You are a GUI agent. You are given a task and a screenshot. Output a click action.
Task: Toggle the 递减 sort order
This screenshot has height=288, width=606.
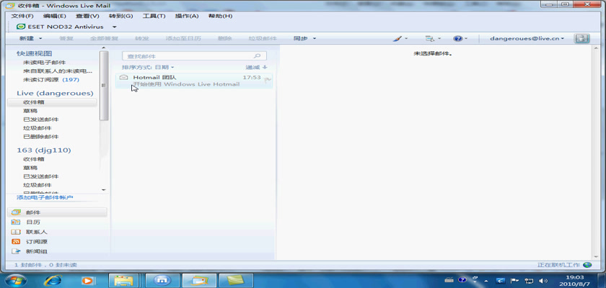pos(256,67)
